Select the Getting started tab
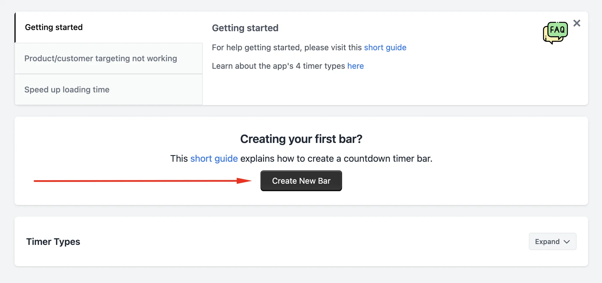The height and width of the screenshot is (283, 602). (109, 27)
